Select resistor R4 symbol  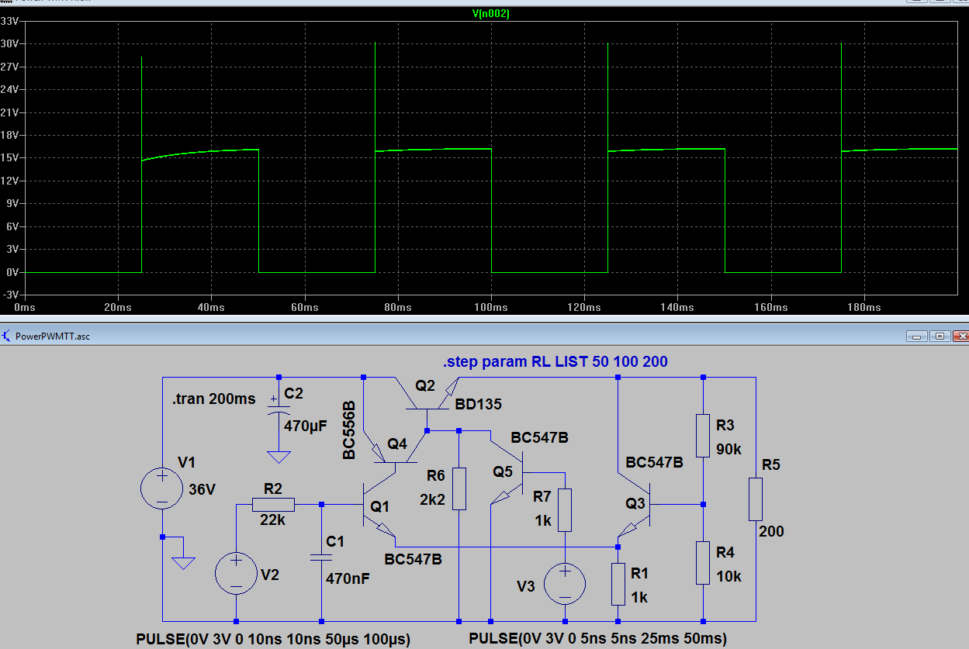coord(702,562)
